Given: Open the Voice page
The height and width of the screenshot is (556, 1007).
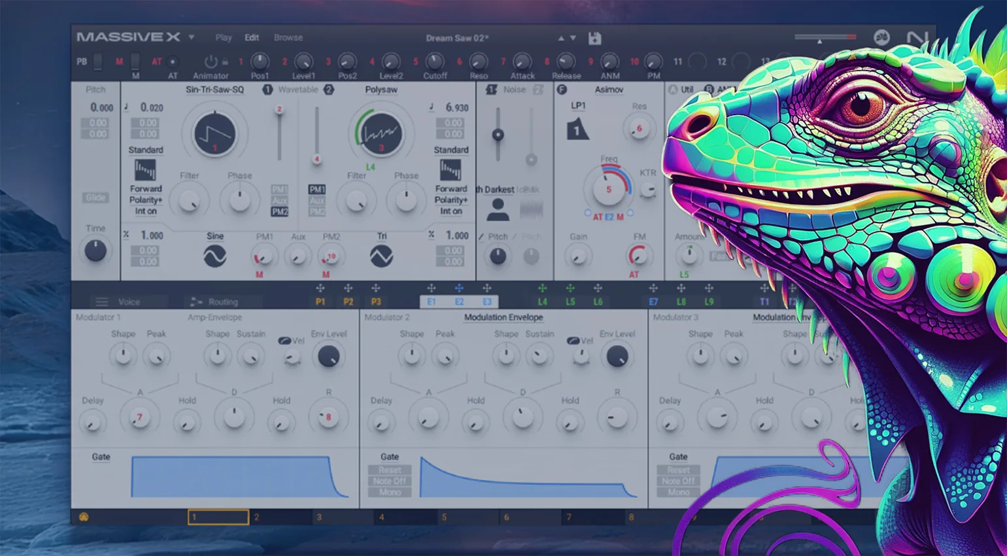Looking at the screenshot, I should point(129,302).
